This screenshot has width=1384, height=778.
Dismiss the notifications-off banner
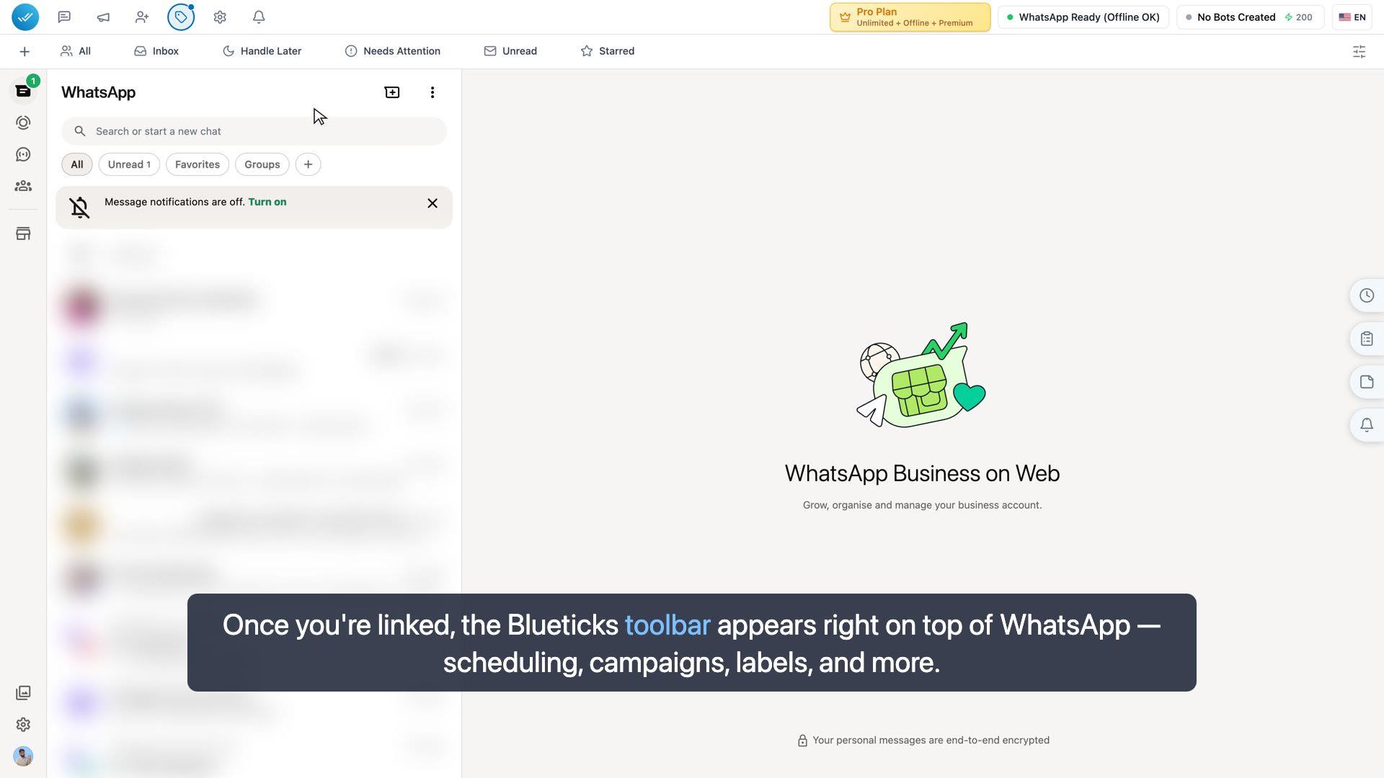[432, 203]
